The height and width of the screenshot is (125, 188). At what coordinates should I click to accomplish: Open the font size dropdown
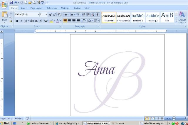point(46,15)
